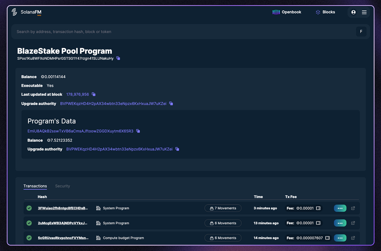This screenshot has width=381, height=251.
Task: Click fee ticket icon in 3FWuiao row
Action: (318, 208)
